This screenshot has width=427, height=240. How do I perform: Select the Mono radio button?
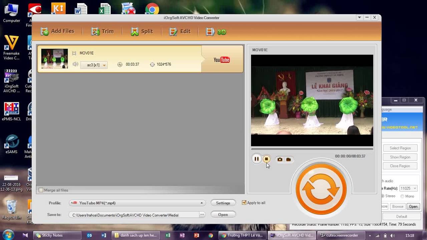[402, 196]
